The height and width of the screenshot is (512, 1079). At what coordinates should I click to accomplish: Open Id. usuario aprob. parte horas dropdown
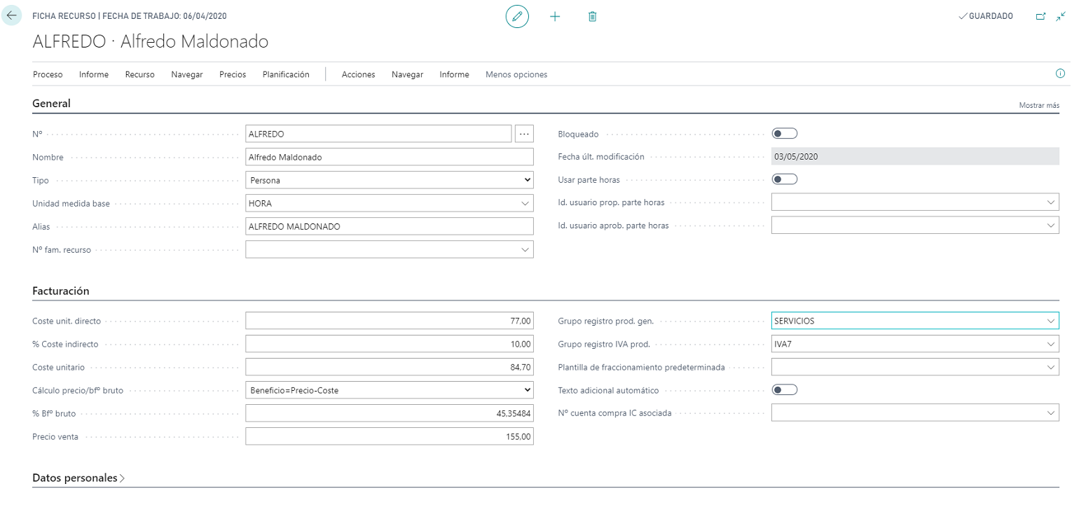pyautogui.click(x=1051, y=226)
